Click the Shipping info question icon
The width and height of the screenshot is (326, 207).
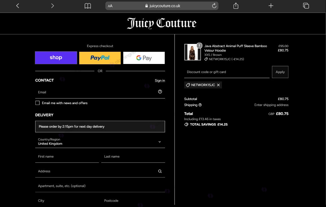200,105
